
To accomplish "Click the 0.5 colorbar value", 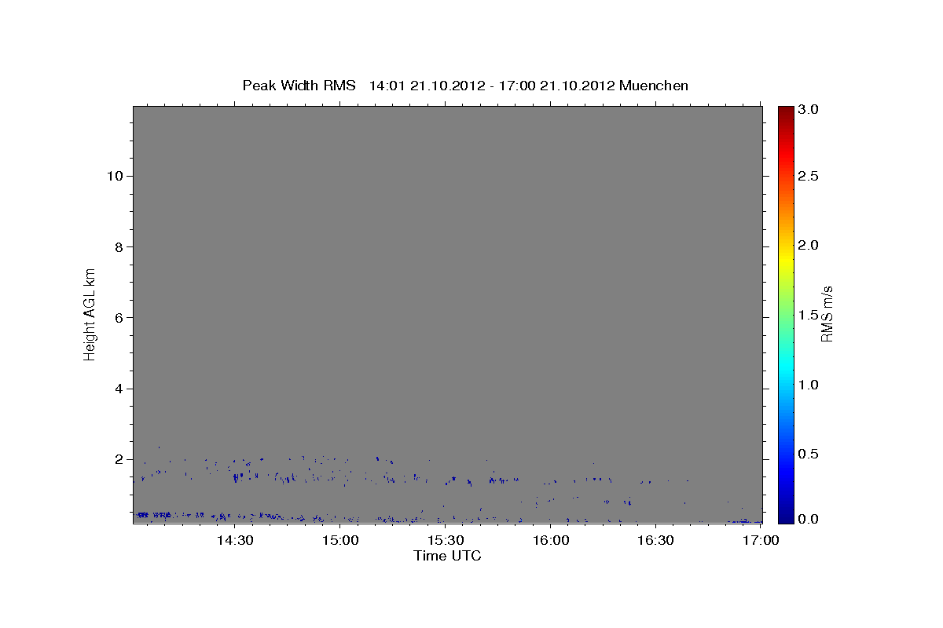I will (809, 454).
